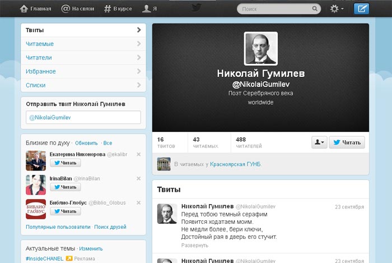Open the Я profile tab

click(150, 9)
